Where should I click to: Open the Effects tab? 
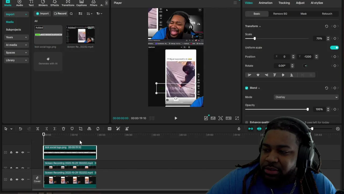55,3
